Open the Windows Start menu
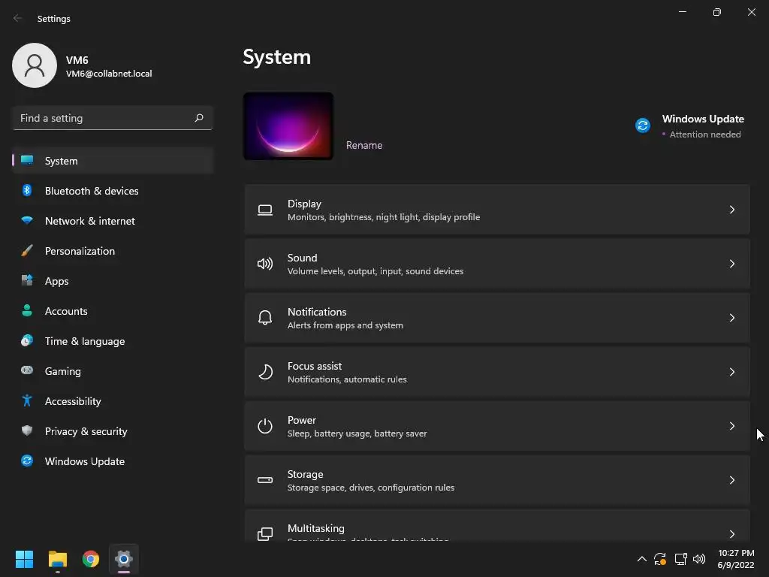Viewport: 769px width, 577px height. pyautogui.click(x=24, y=559)
